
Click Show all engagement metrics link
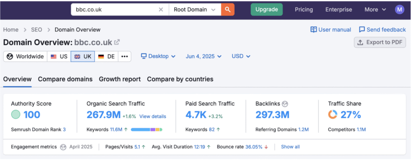(x=290, y=147)
